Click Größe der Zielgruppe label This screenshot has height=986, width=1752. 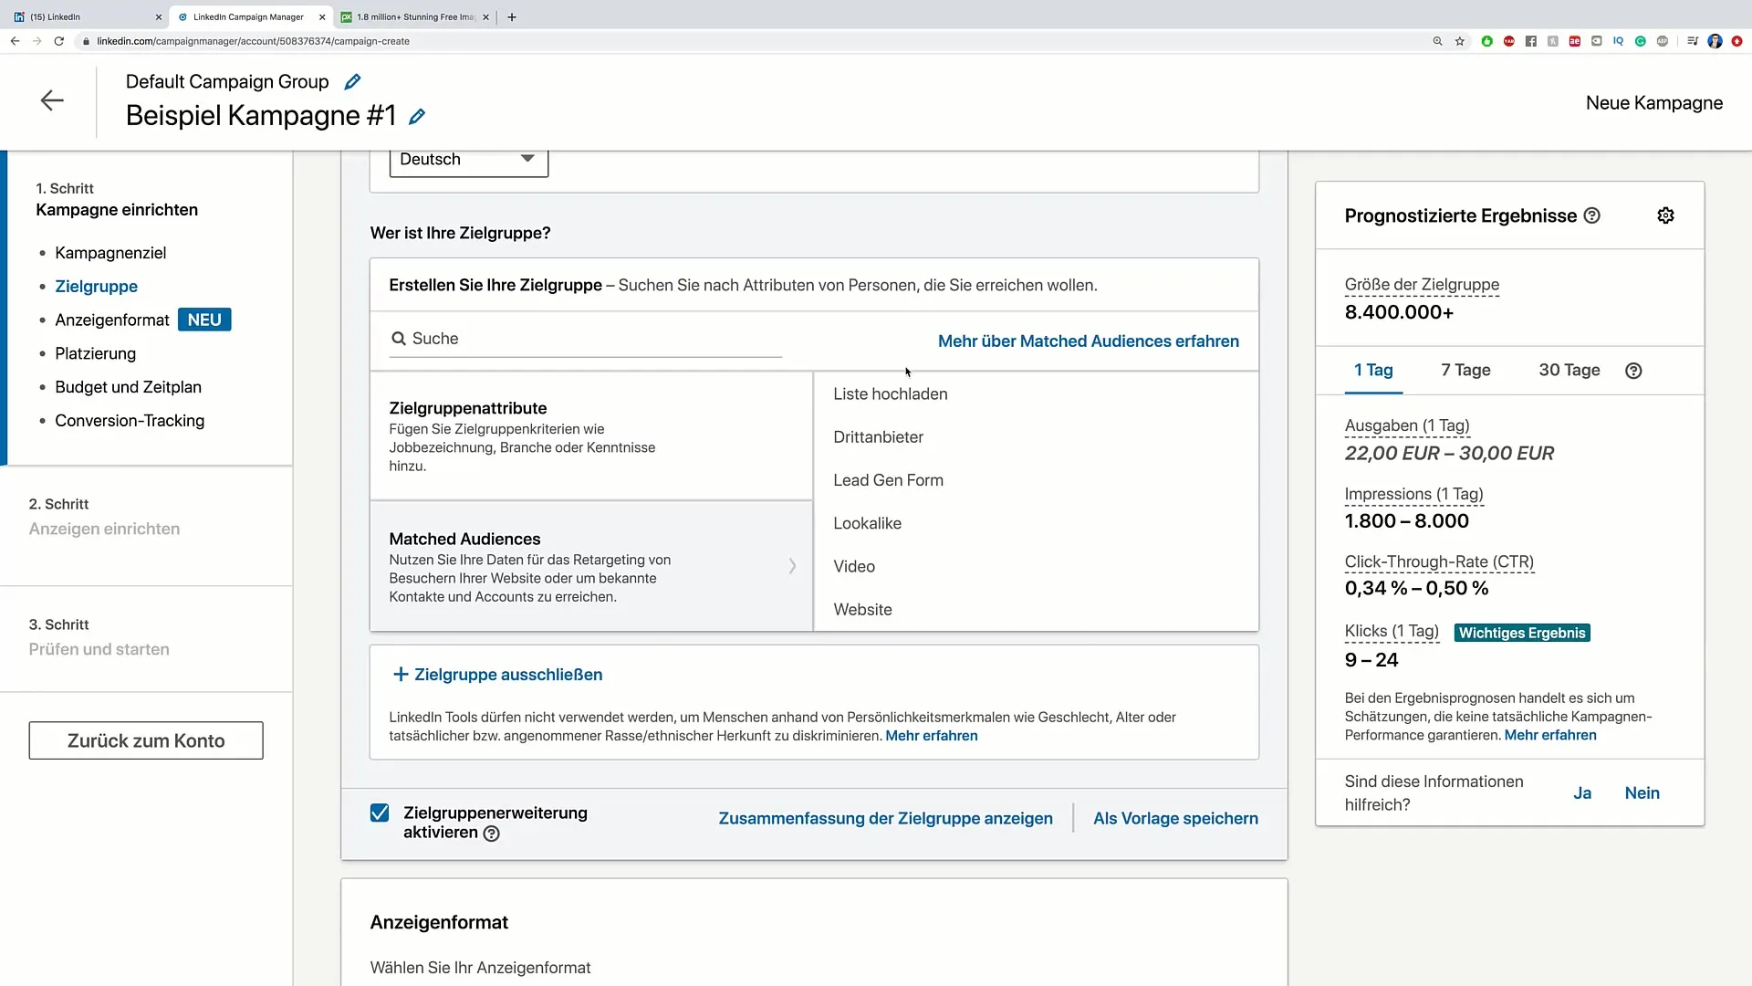[x=1422, y=285]
